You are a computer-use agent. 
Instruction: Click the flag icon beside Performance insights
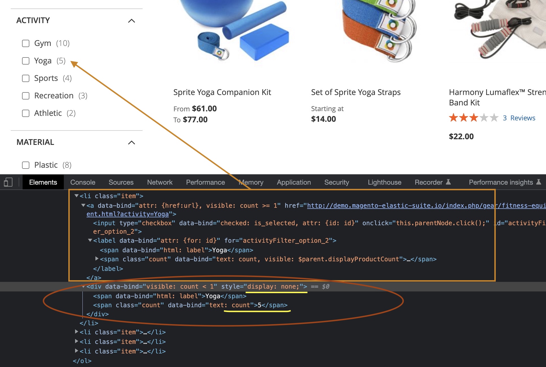coord(539,182)
